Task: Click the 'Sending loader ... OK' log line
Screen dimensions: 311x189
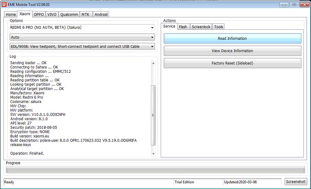Action: tap(28, 63)
